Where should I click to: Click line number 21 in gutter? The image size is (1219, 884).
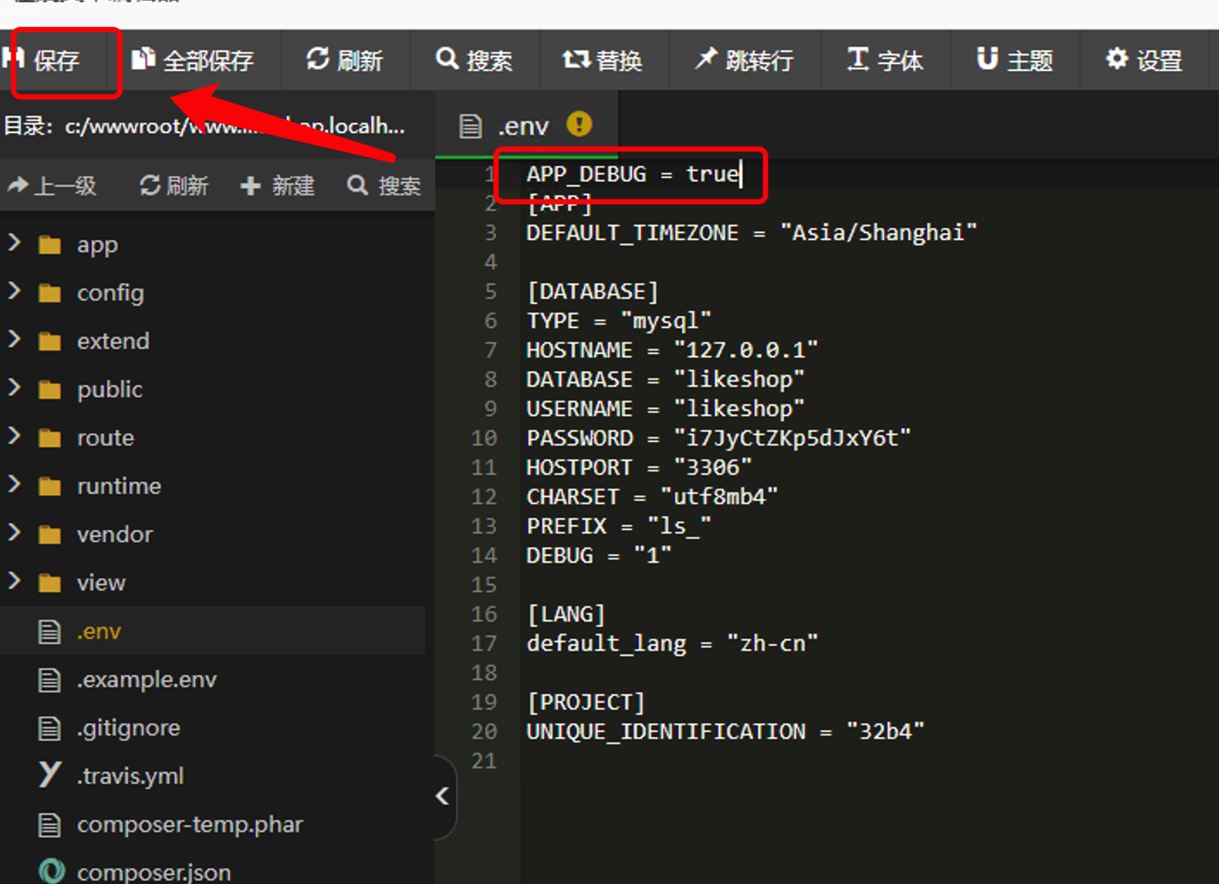click(x=484, y=761)
